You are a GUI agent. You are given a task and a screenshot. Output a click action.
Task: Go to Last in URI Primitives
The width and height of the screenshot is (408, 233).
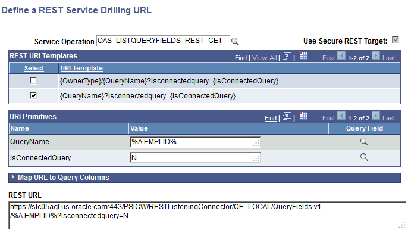(x=389, y=118)
